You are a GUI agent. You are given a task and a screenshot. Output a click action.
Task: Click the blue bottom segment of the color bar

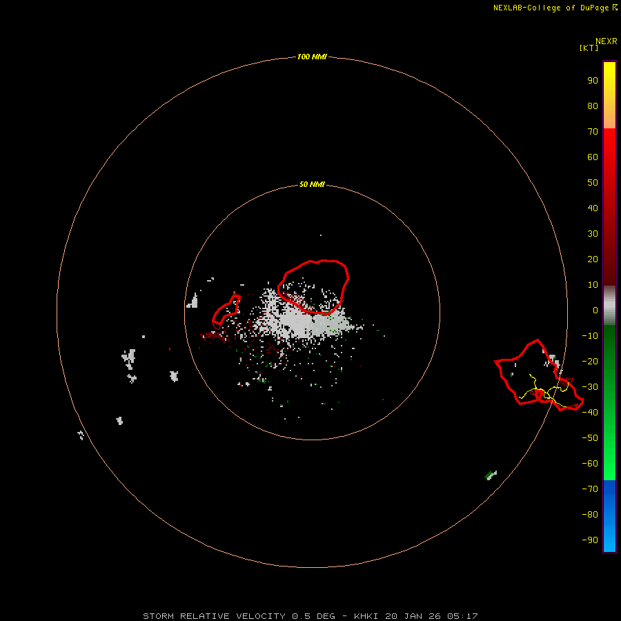(609, 516)
